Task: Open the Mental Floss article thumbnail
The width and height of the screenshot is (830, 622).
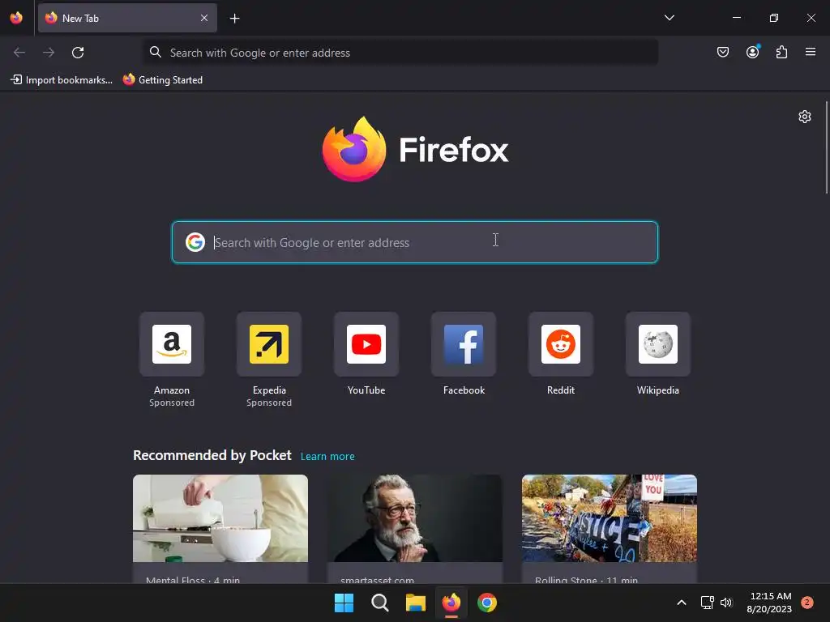Action: (x=220, y=518)
